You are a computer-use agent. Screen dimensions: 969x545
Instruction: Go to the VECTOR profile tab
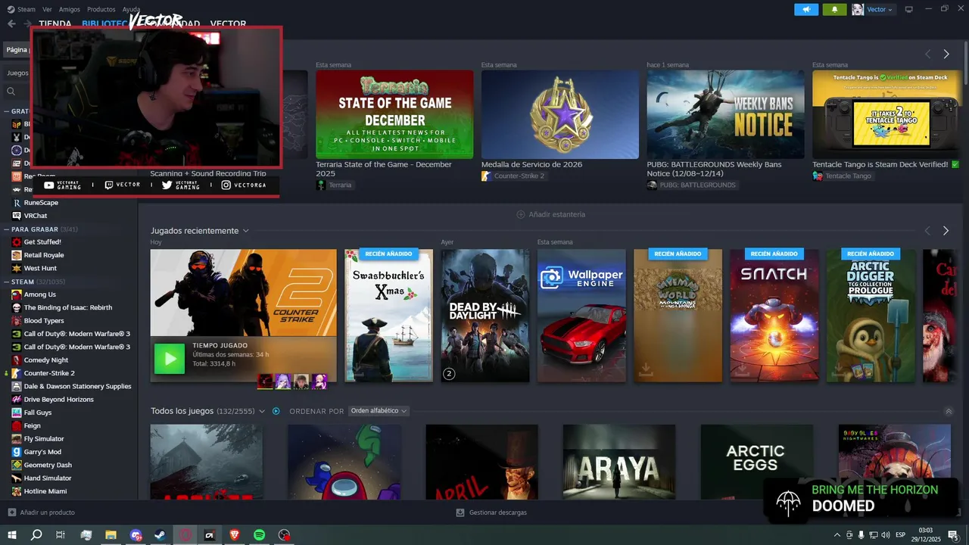228,23
